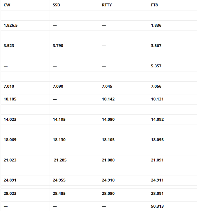This screenshot has height=212, width=197.
Task: Select the FT8 frequency 5.357
Action: pyautogui.click(x=156, y=66)
